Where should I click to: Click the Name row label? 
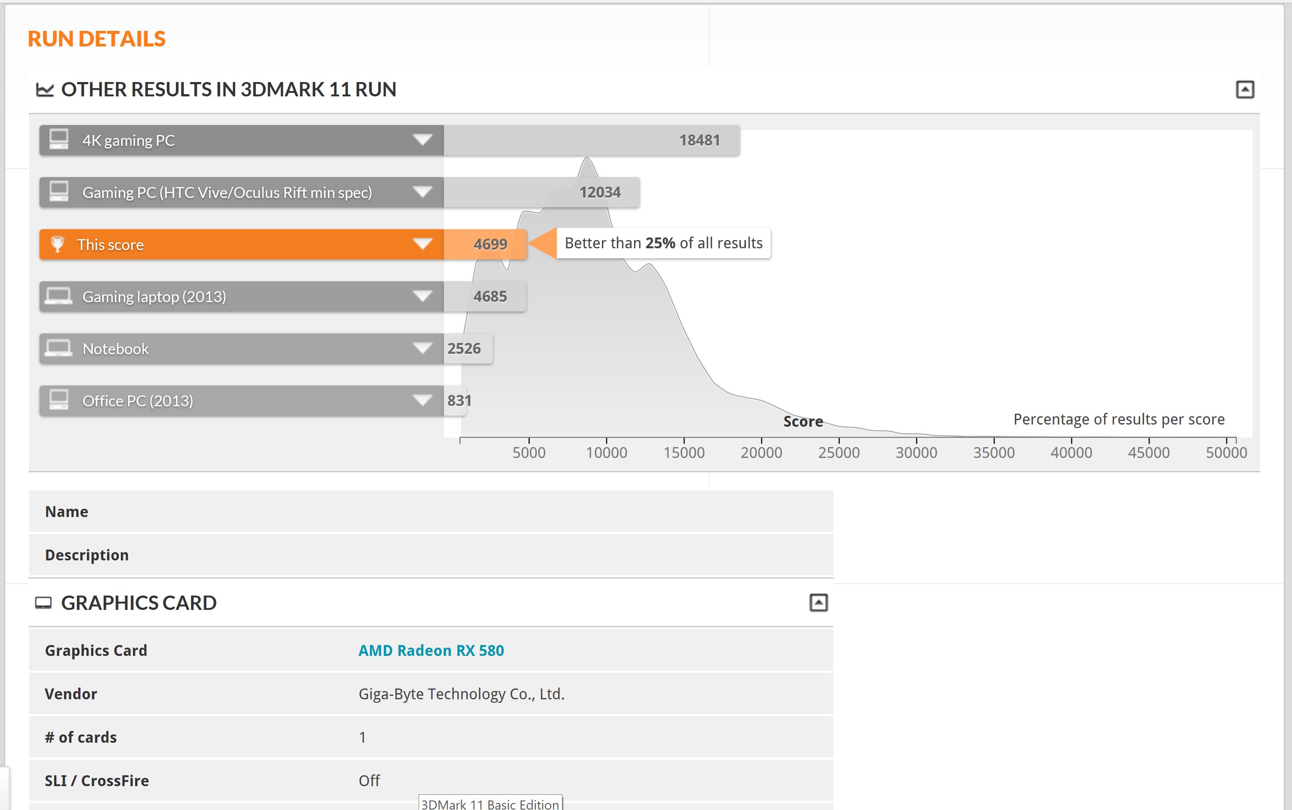[66, 512]
